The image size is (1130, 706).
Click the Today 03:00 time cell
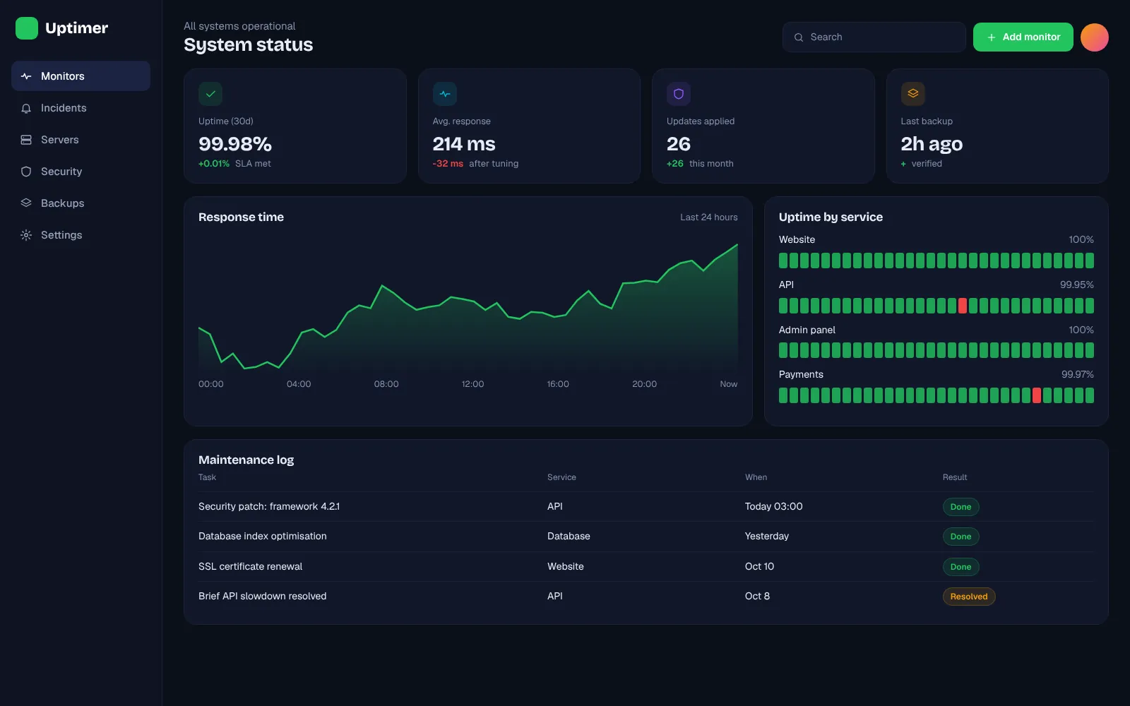[774, 507]
